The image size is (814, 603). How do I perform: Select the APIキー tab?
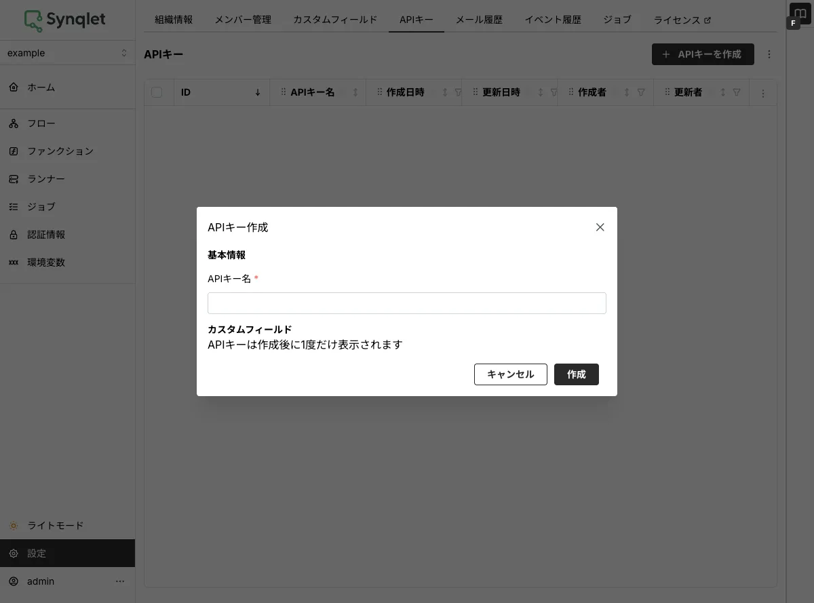point(416,20)
